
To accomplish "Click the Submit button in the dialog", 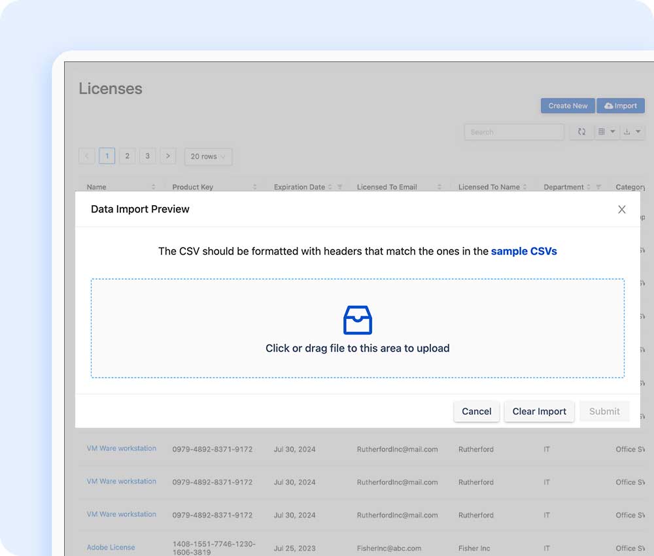I will (x=604, y=412).
